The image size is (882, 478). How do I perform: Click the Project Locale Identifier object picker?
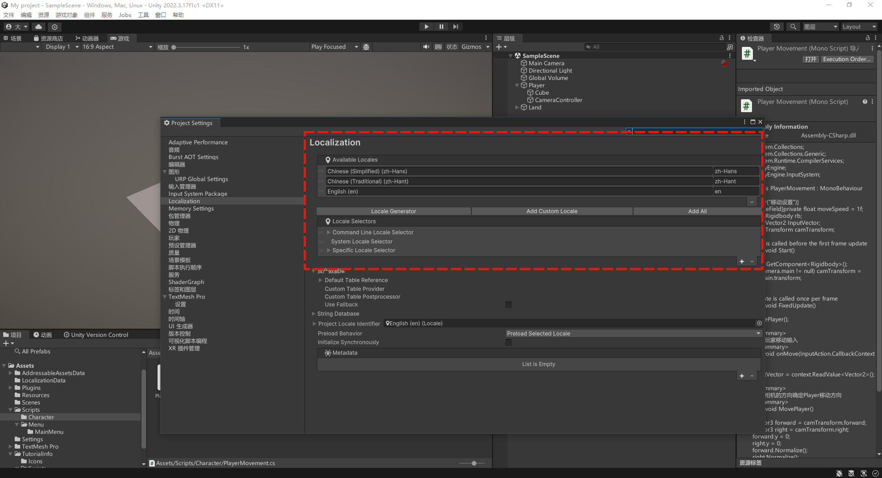[759, 323]
